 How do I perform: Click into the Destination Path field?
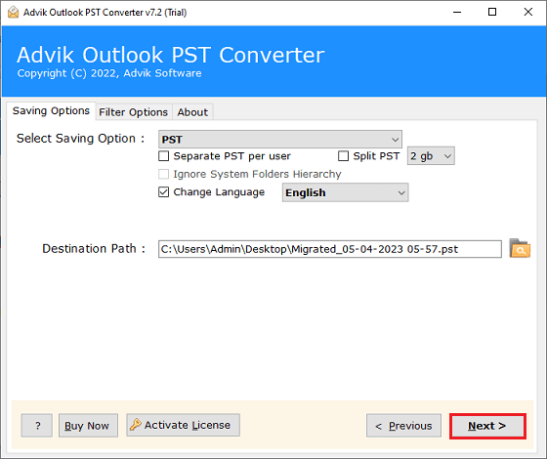330,249
